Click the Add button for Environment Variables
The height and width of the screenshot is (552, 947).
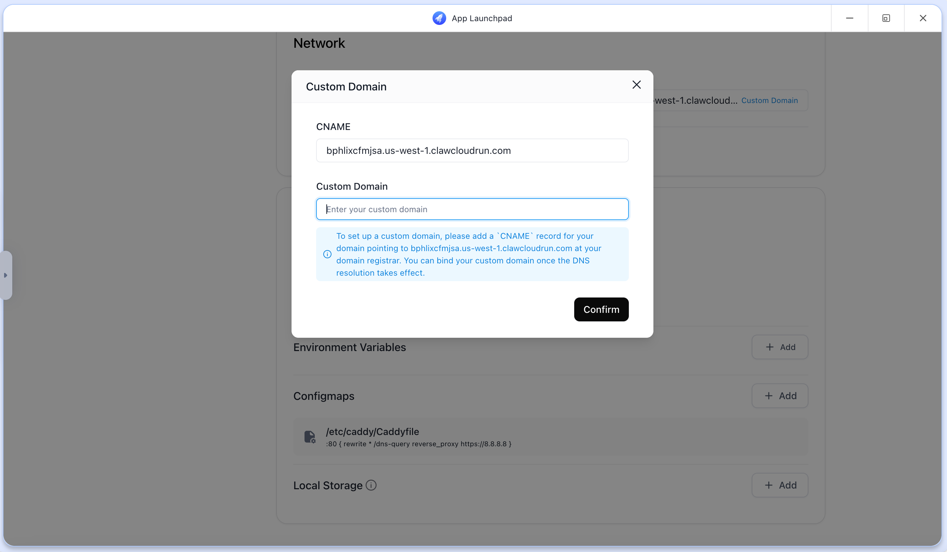779,347
